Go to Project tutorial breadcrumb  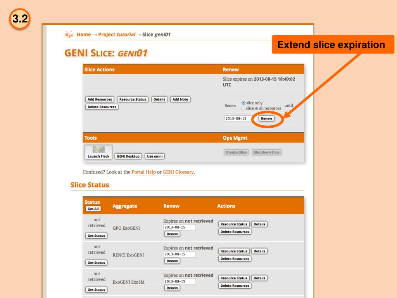point(117,35)
